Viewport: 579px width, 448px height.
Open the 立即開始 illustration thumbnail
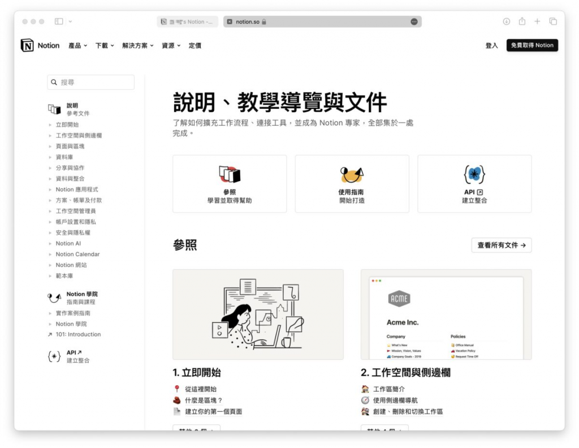[258, 314]
